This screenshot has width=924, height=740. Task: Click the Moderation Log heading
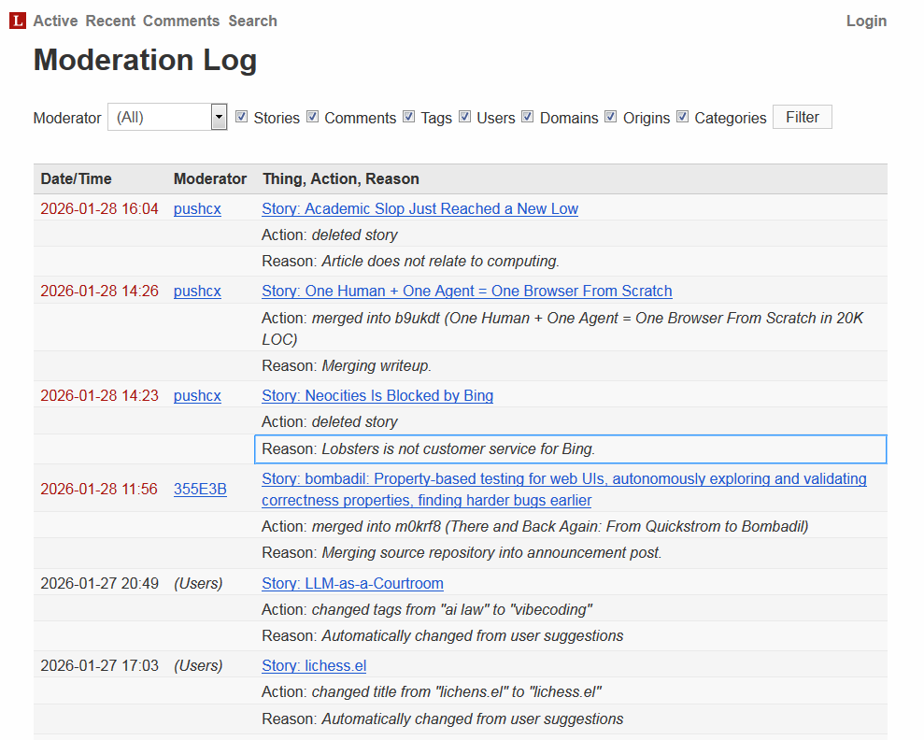click(145, 60)
